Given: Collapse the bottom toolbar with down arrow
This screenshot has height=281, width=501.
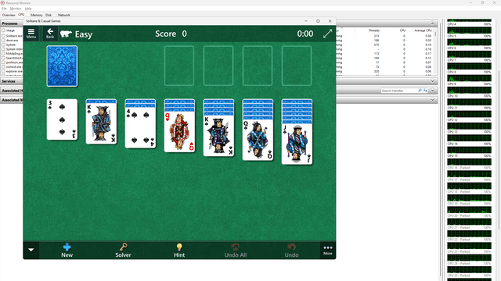Looking at the screenshot, I should click(31, 250).
